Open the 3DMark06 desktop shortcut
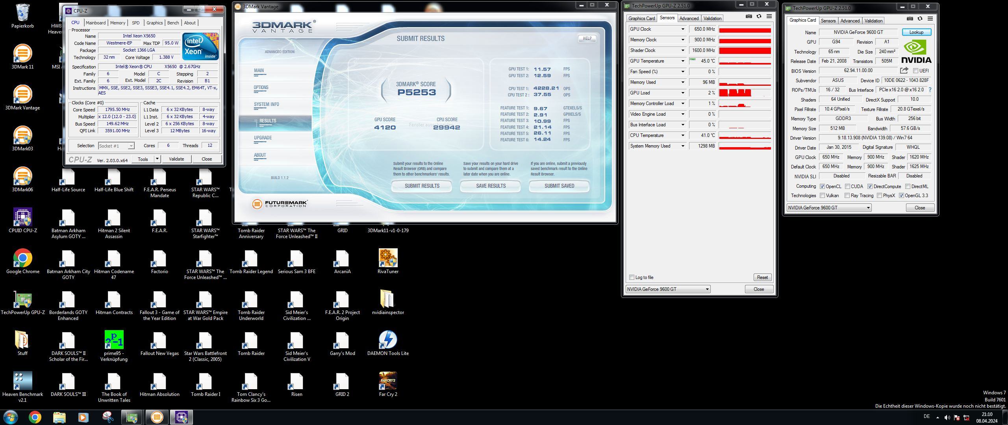Viewport: 1008px width, 425px height. (x=22, y=180)
